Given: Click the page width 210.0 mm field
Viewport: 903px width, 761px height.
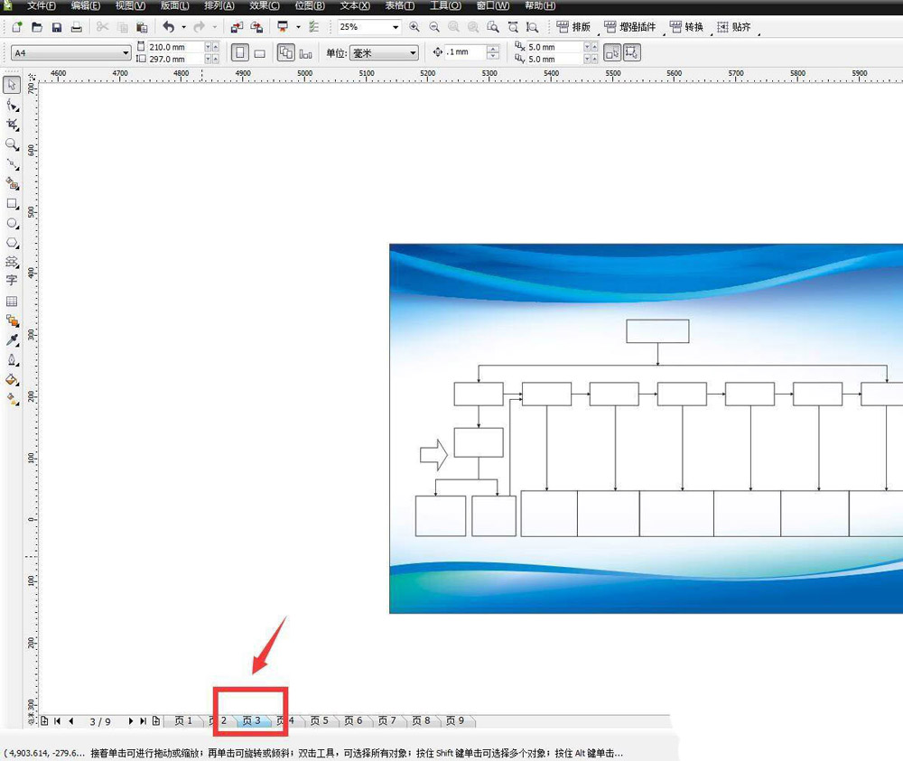Looking at the screenshot, I should point(173,47).
